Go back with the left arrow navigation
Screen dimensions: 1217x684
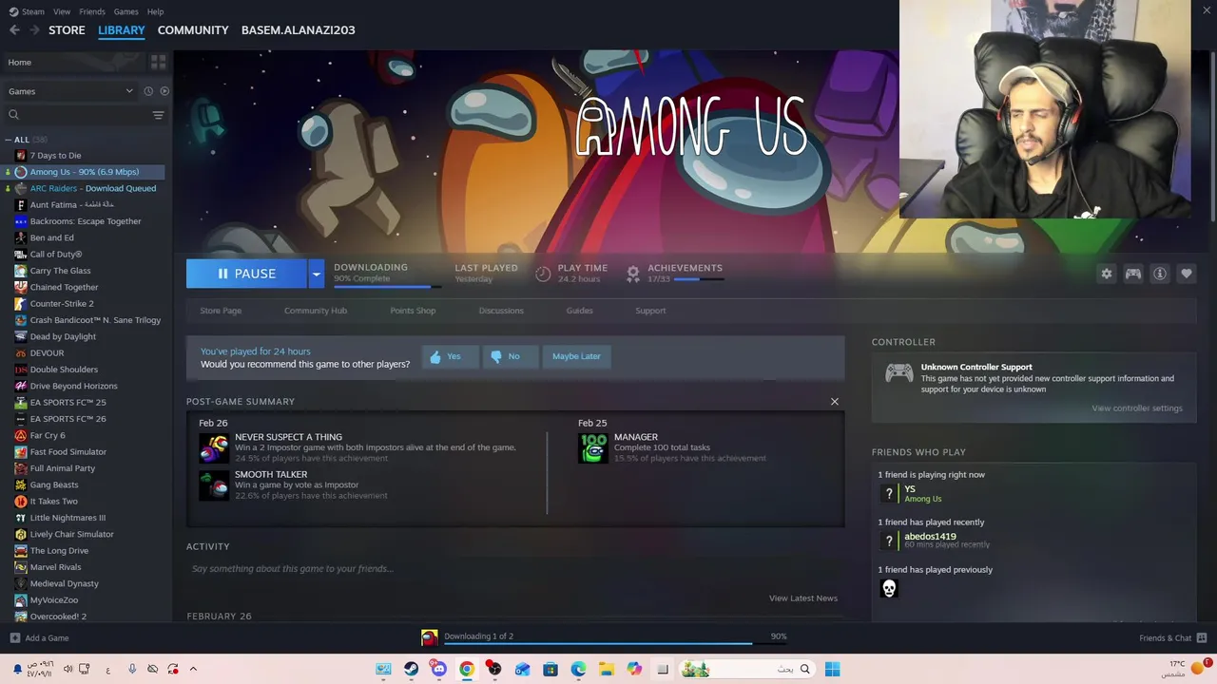(14, 30)
